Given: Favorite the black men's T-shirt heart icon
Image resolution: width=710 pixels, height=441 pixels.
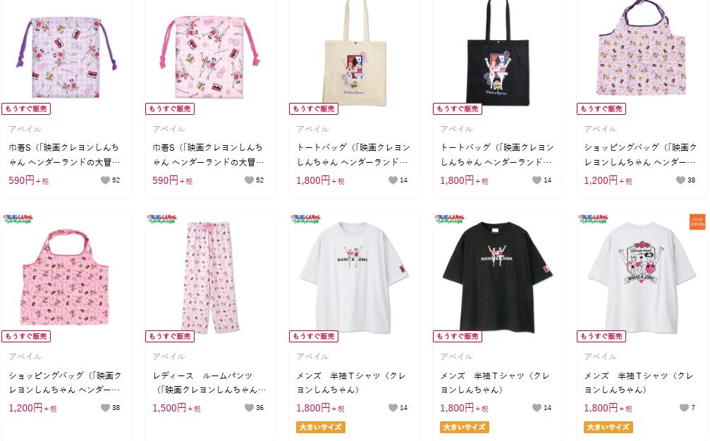Looking at the screenshot, I should pos(537,407).
